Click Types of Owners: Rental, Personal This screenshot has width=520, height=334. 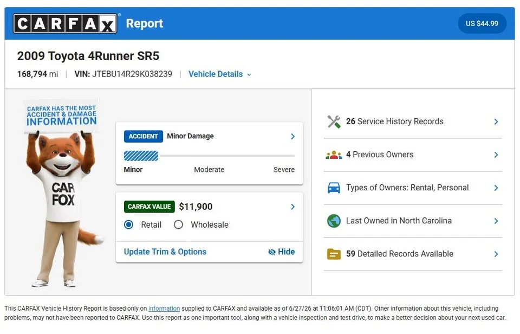point(407,188)
